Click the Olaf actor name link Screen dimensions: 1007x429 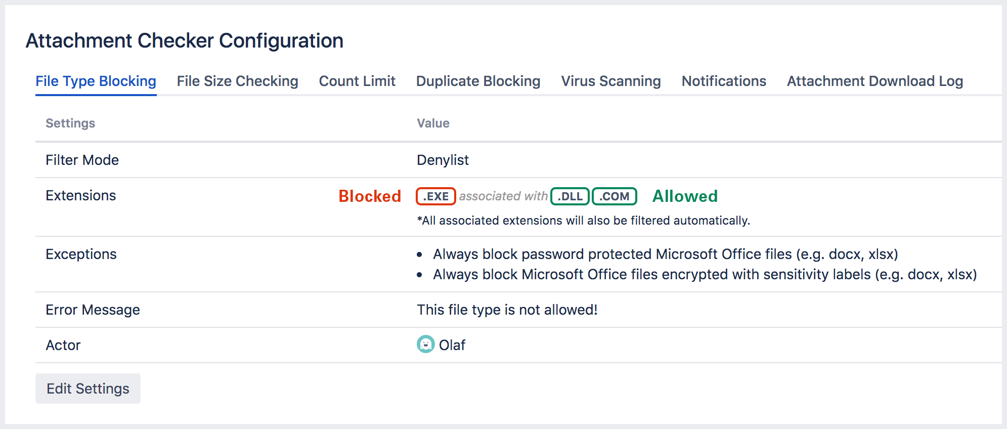point(452,345)
